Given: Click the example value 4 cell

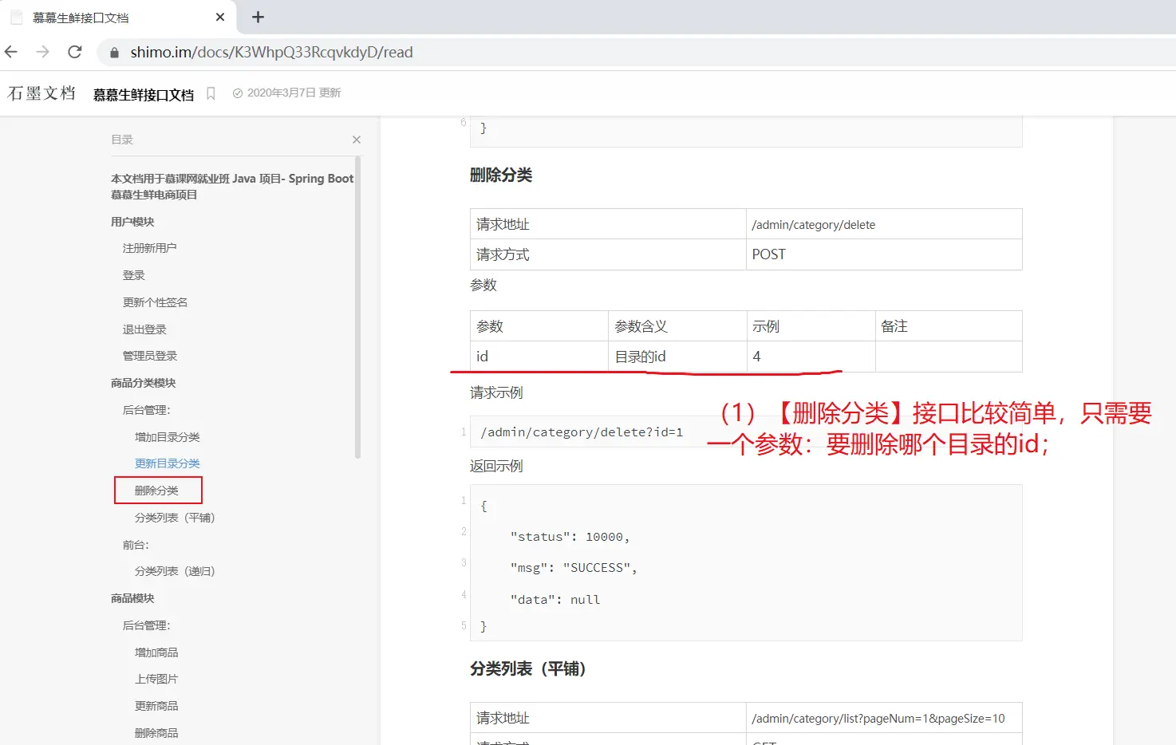Looking at the screenshot, I should [x=811, y=357].
